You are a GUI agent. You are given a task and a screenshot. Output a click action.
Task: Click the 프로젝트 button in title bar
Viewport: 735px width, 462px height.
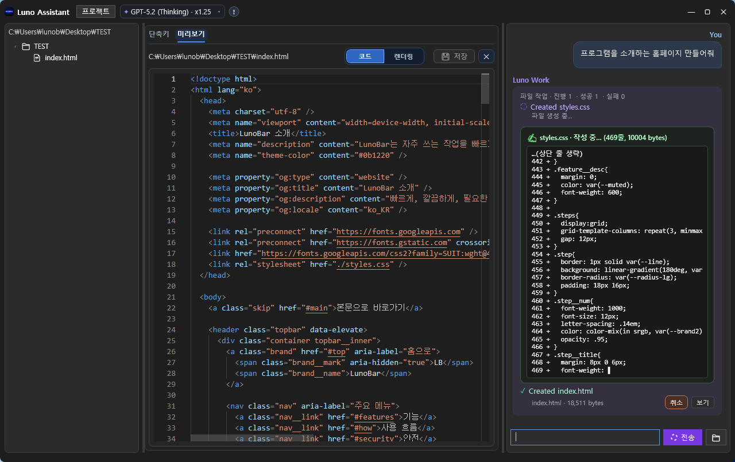tap(96, 12)
